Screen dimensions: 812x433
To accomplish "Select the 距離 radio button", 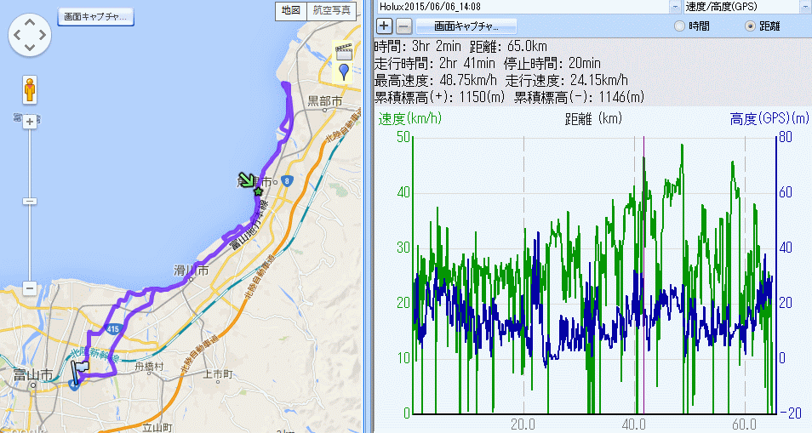I will point(750,26).
